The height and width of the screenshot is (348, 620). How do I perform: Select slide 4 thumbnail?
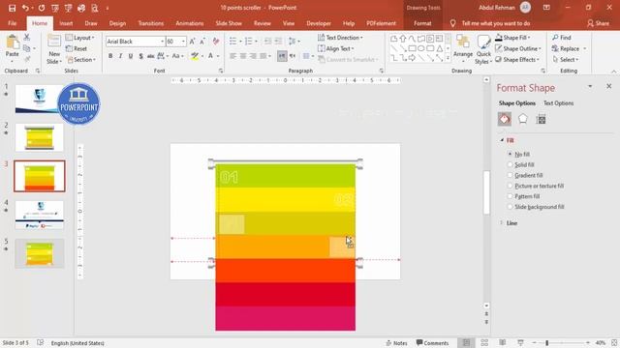[39, 215]
